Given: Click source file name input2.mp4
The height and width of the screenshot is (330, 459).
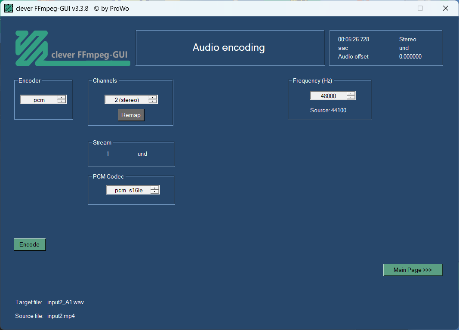Looking at the screenshot, I should [61, 316].
